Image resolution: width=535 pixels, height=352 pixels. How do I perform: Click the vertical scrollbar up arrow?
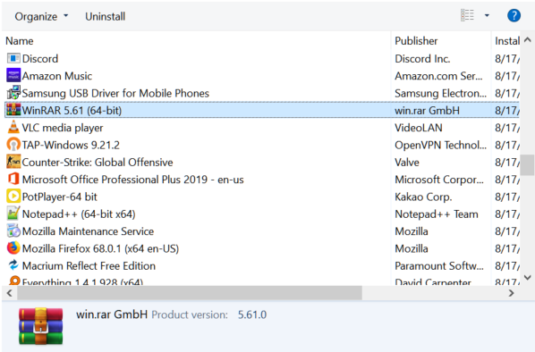pos(528,40)
